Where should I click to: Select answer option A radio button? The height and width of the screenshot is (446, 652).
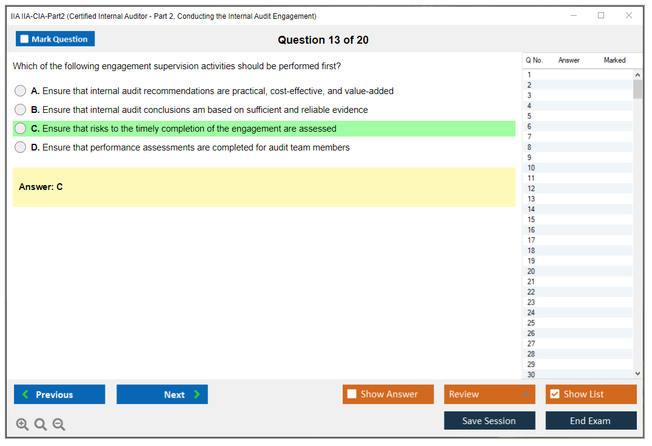[21, 91]
